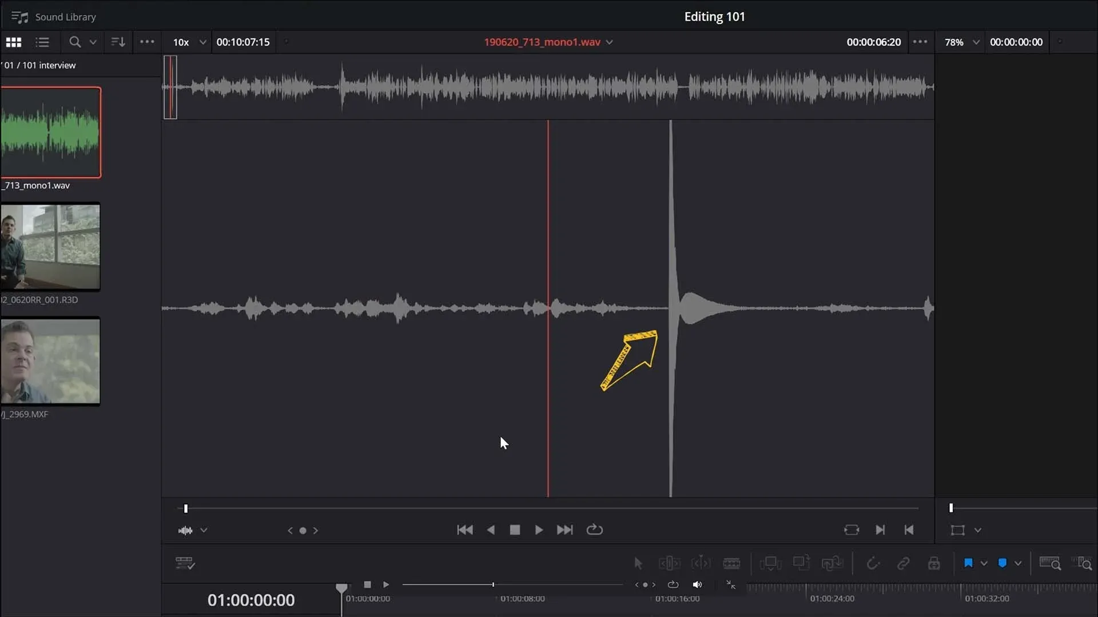Toggle Position Lock padlock icon
This screenshot has height=617, width=1098.
coord(934,563)
